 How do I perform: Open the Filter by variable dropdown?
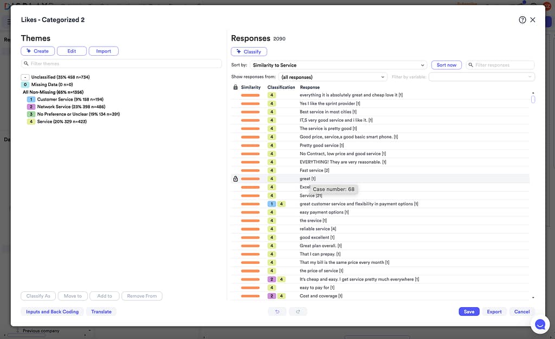481,77
